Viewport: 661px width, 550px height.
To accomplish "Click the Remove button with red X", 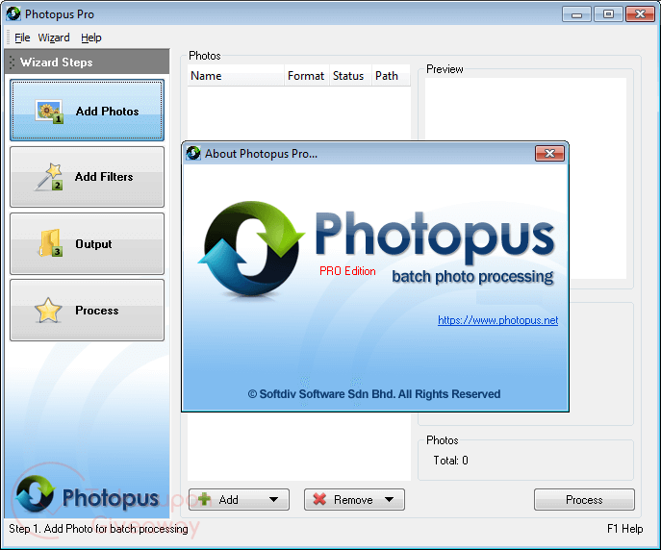I will (354, 499).
